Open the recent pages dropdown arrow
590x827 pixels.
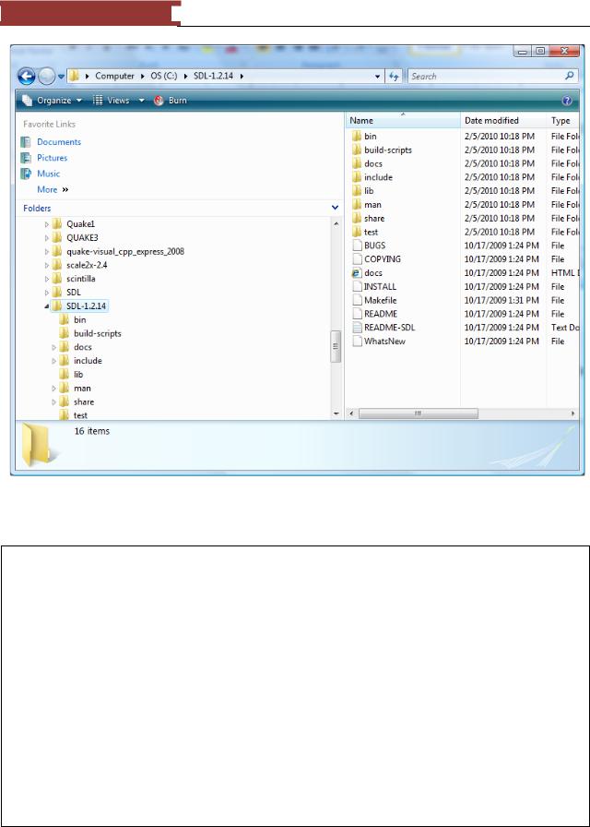[61, 77]
